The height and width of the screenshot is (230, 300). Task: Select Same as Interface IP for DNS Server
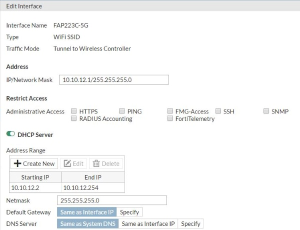point(148,223)
